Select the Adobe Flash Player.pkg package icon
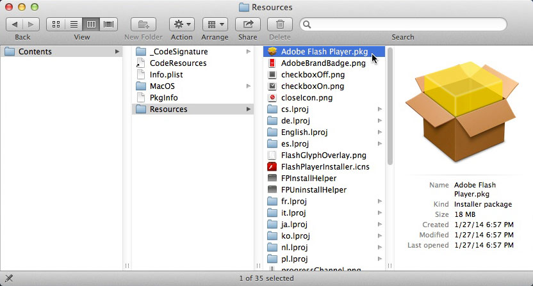 pyautogui.click(x=272, y=52)
